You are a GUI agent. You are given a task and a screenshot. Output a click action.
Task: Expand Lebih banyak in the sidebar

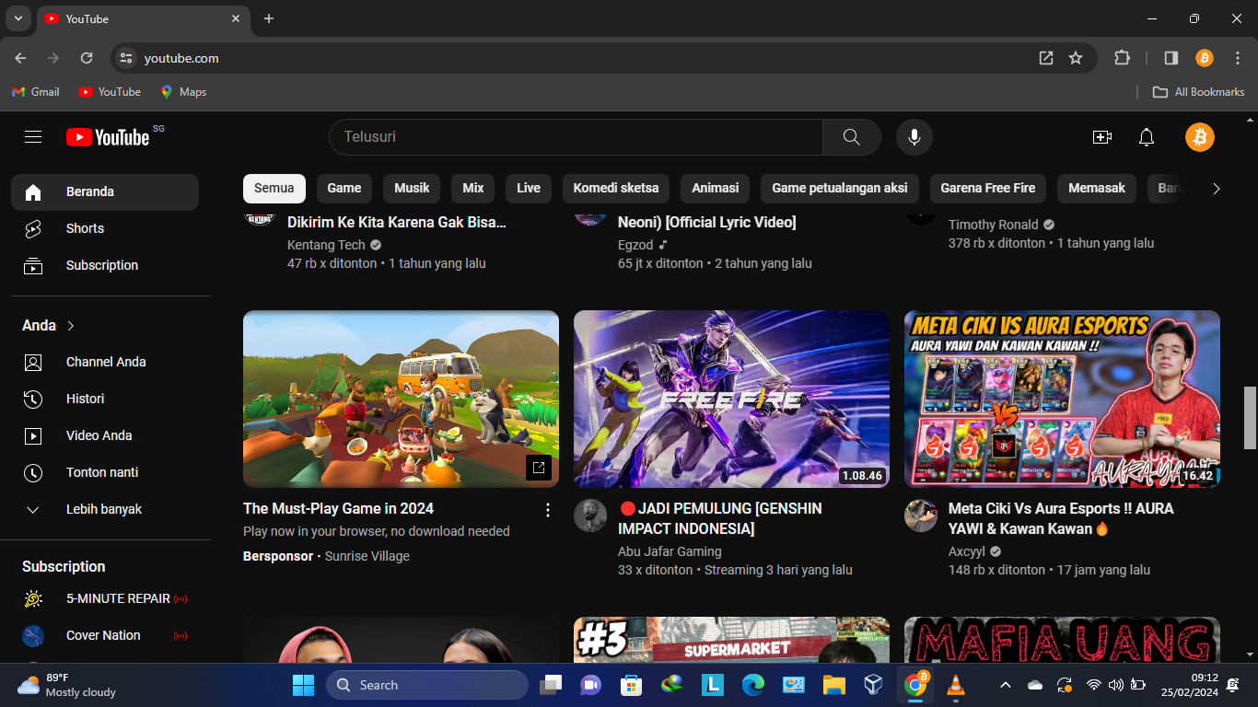tap(105, 509)
